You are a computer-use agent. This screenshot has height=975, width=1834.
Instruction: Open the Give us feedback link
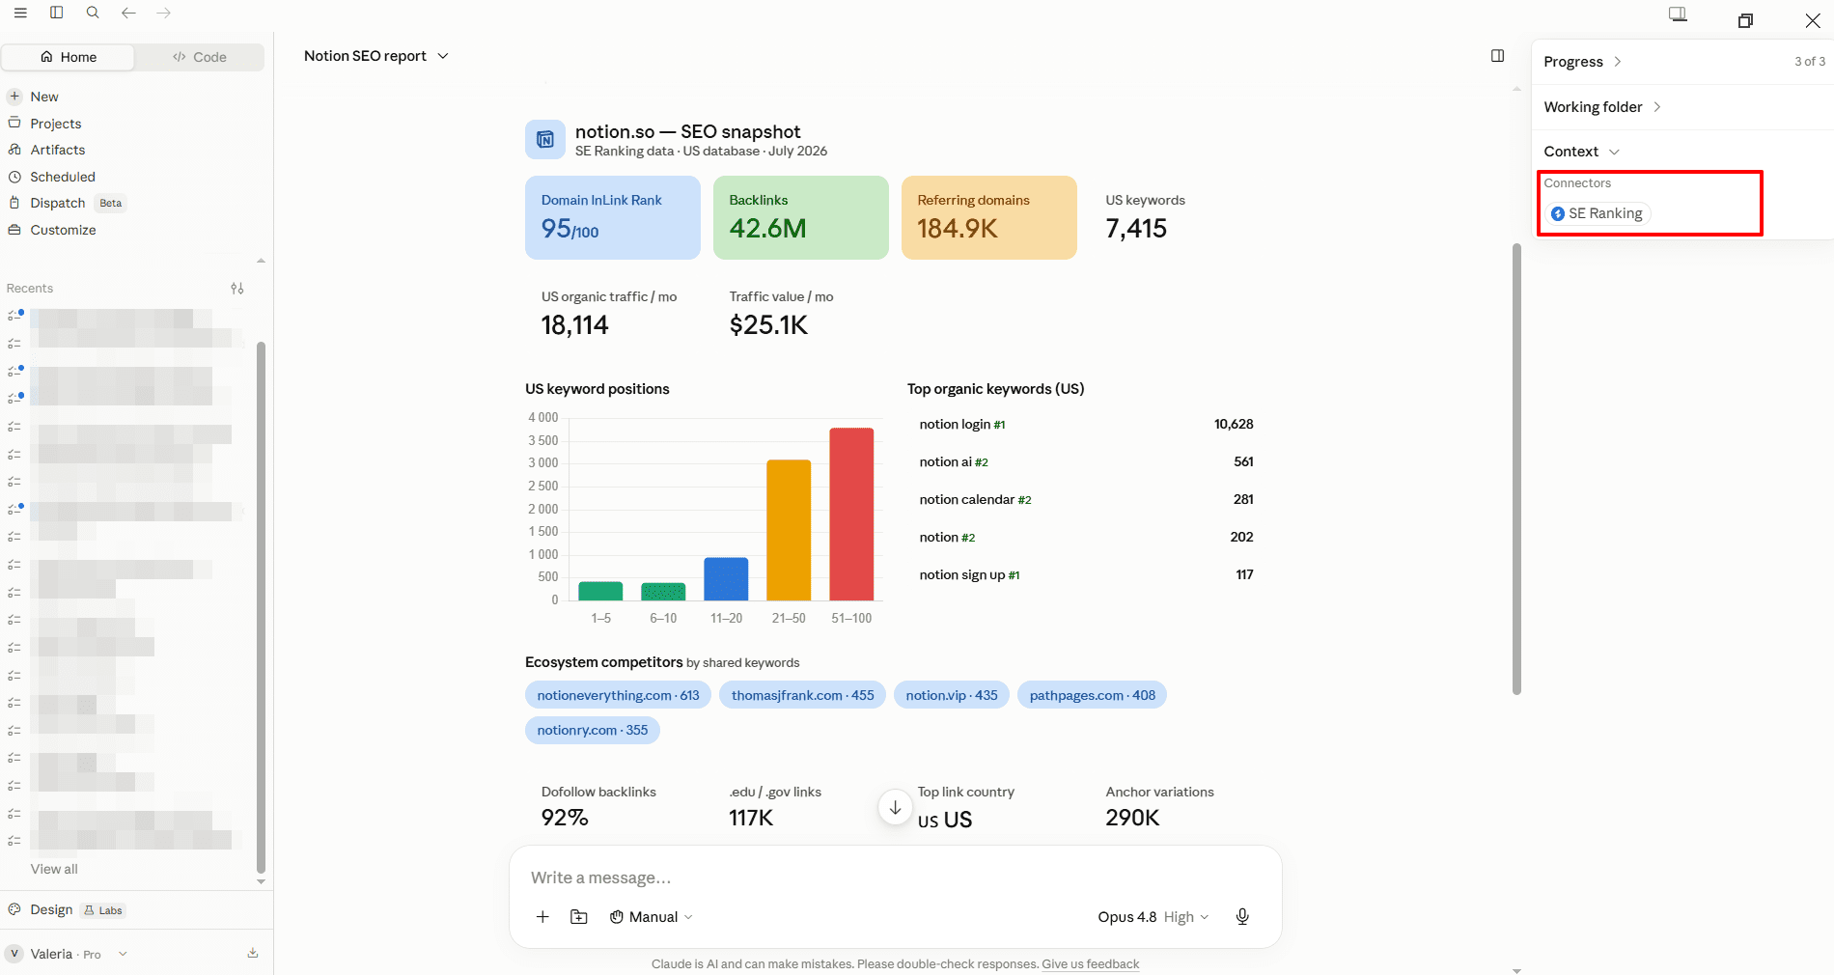(x=1090, y=964)
